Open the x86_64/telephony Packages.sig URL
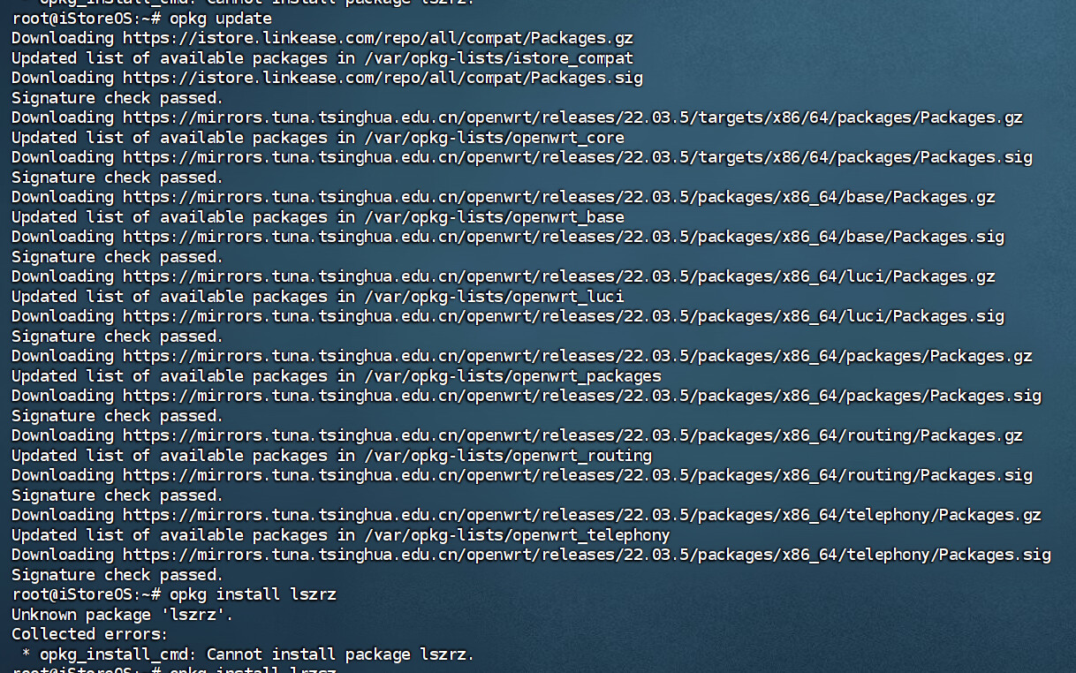Screen dimensions: 1076x673 (x=587, y=555)
